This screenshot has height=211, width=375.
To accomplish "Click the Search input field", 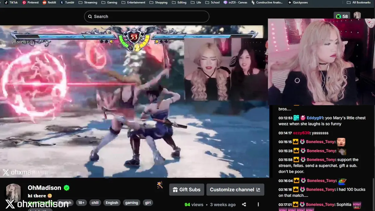I will [146, 16].
